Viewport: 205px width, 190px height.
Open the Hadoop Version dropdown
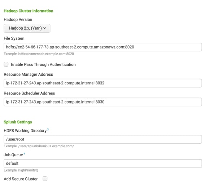[27, 28]
